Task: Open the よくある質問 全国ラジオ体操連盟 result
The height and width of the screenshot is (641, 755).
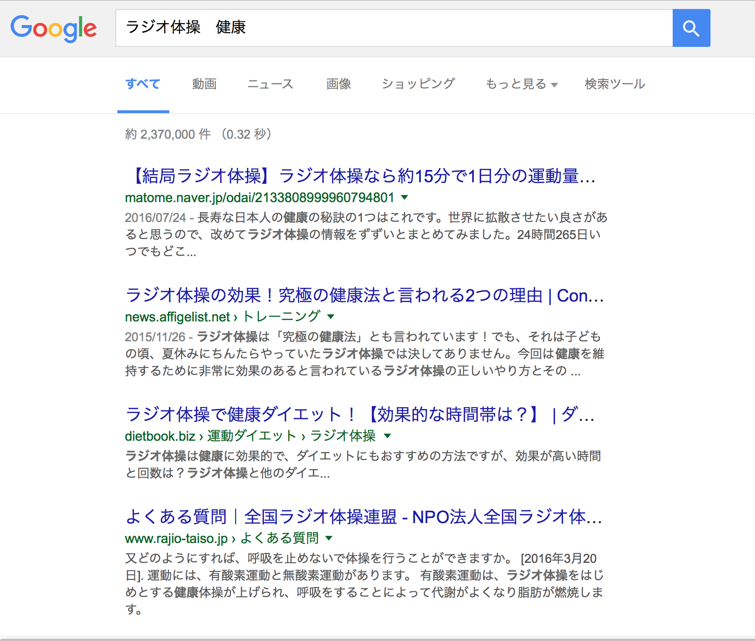Action: pyautogui.click(x=363, y=517)
